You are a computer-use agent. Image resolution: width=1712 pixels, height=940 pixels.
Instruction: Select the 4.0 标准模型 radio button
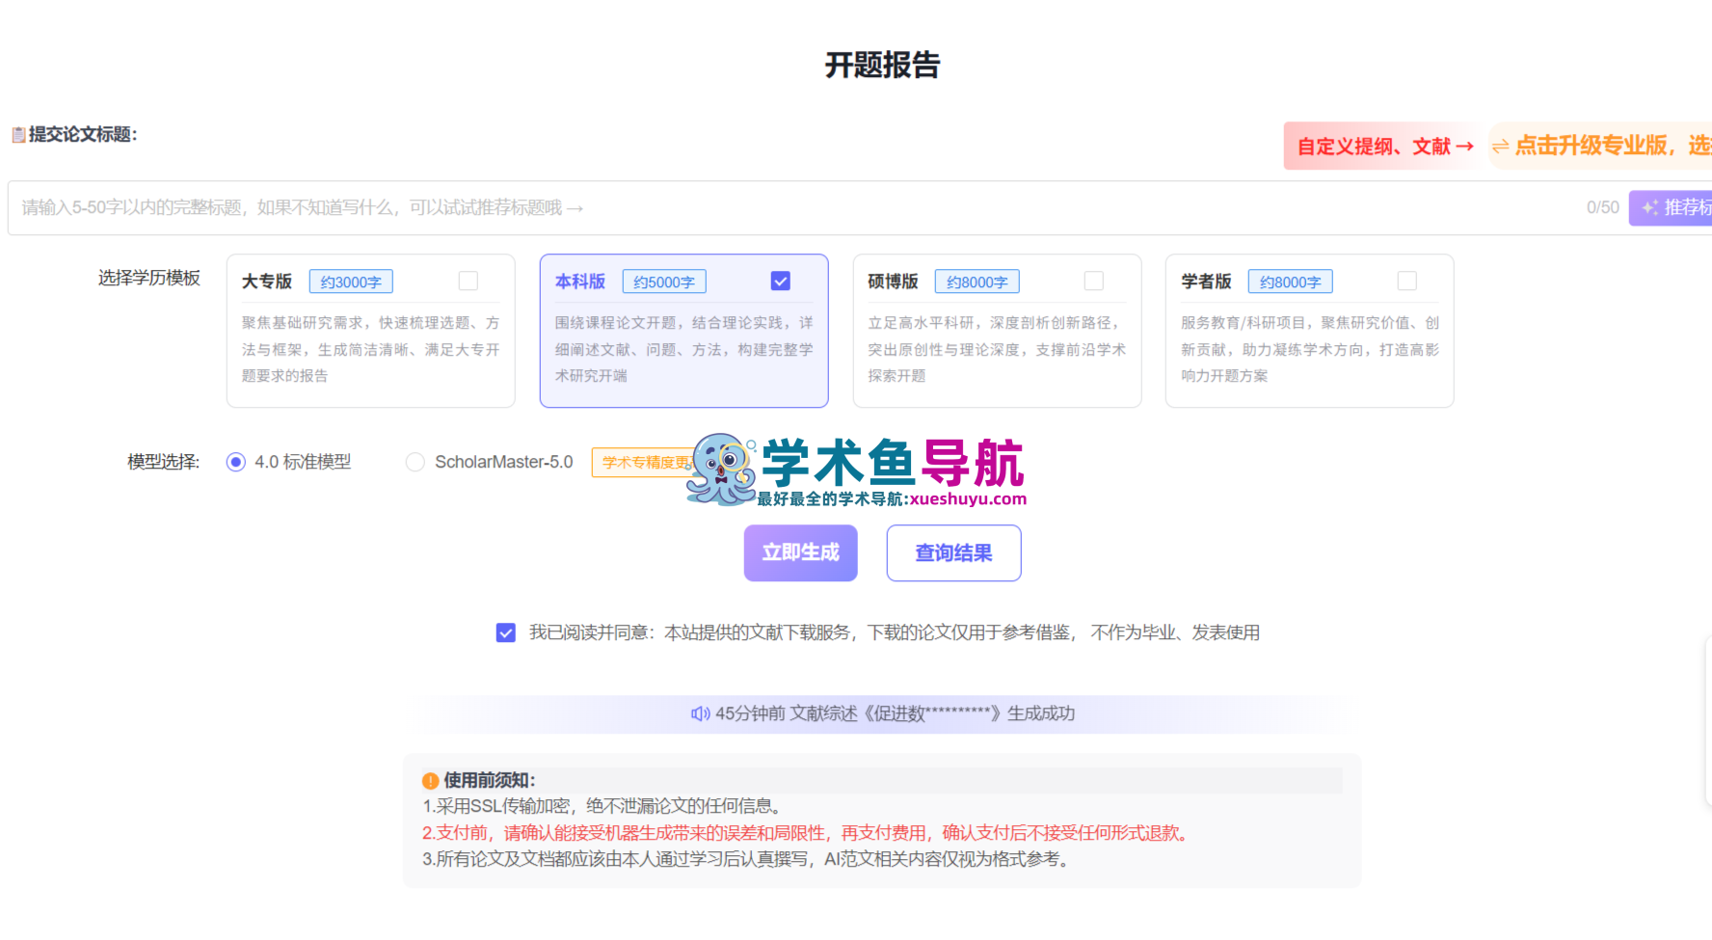point(236,462)
